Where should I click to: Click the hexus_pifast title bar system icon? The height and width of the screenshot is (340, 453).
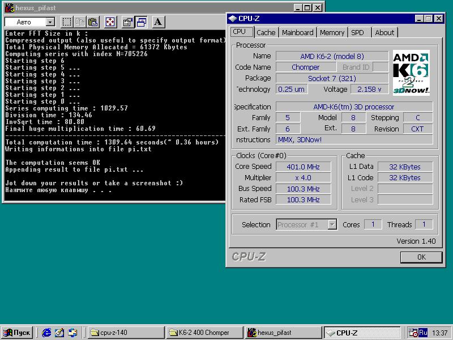[10, 8]
